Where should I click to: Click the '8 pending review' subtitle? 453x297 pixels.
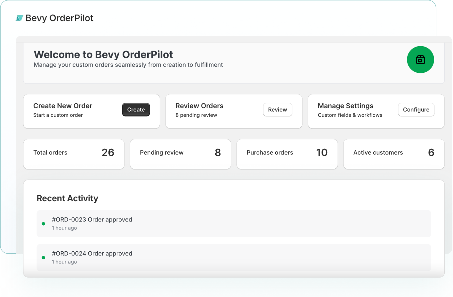coord(196,115)
